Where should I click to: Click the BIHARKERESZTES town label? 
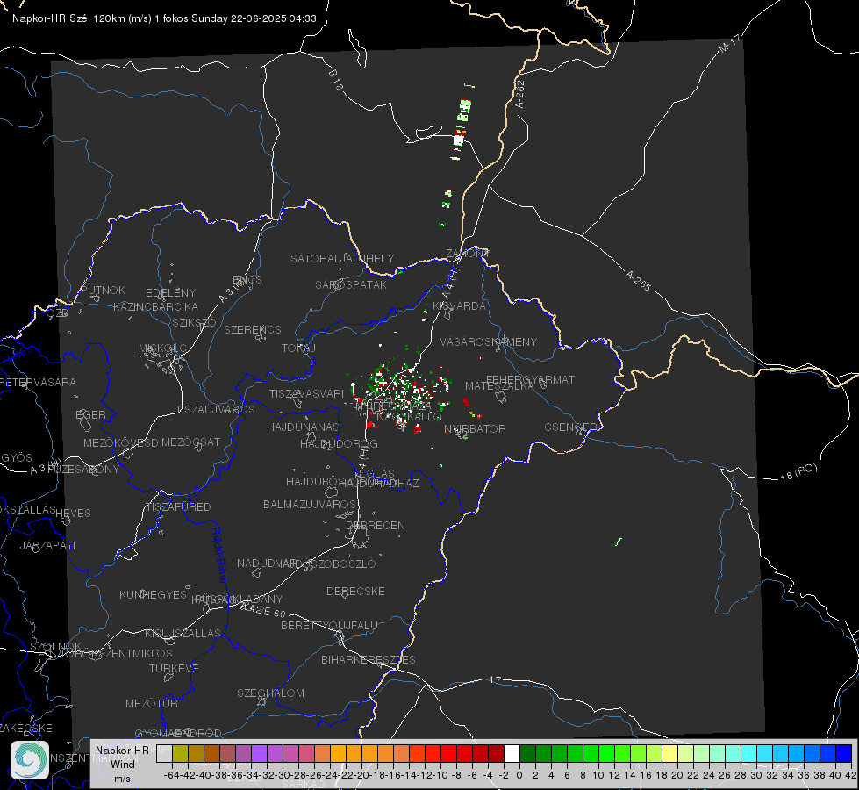pyautogui.click(x=369, y=659)
